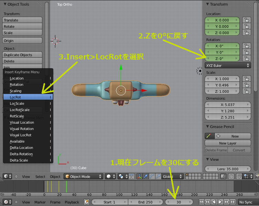
Task: Choose Location in Insert Keyframe Menu
Action: pos(28,78)
